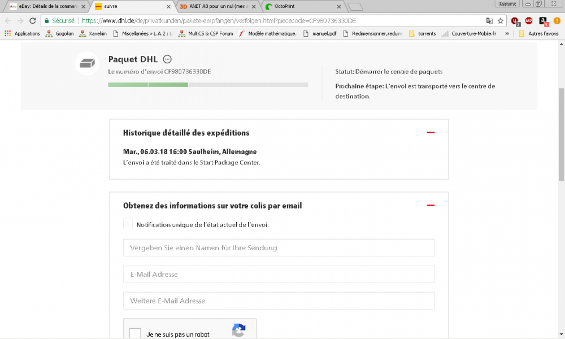Click the Mar., 06.03.18 16:00 Saulheim entry
The width and height of the screenshot is (565, 339).
(190, 151)
